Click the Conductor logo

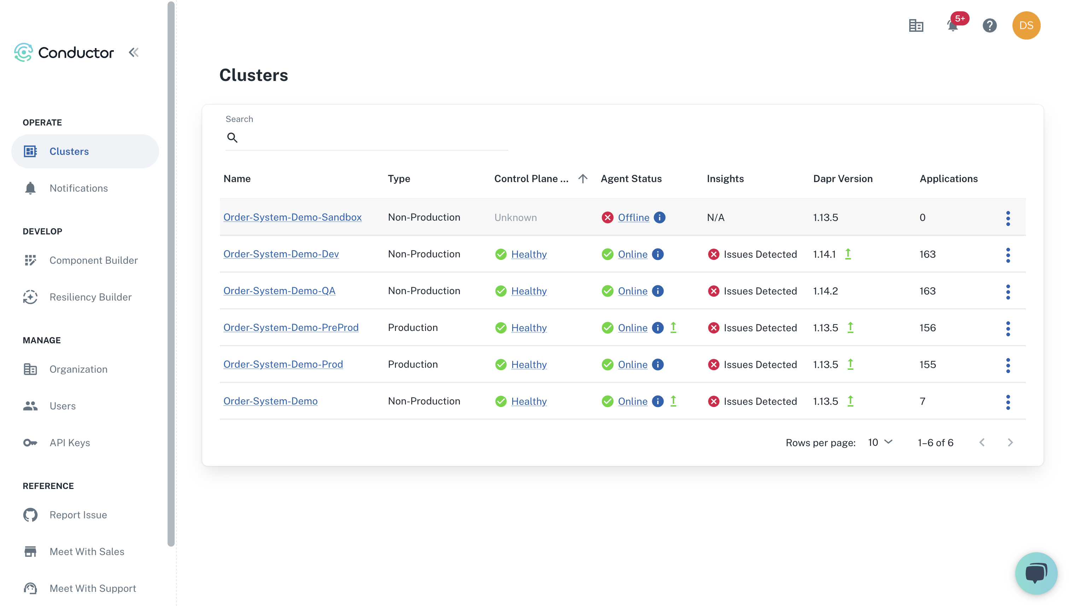tap(64, 52)
